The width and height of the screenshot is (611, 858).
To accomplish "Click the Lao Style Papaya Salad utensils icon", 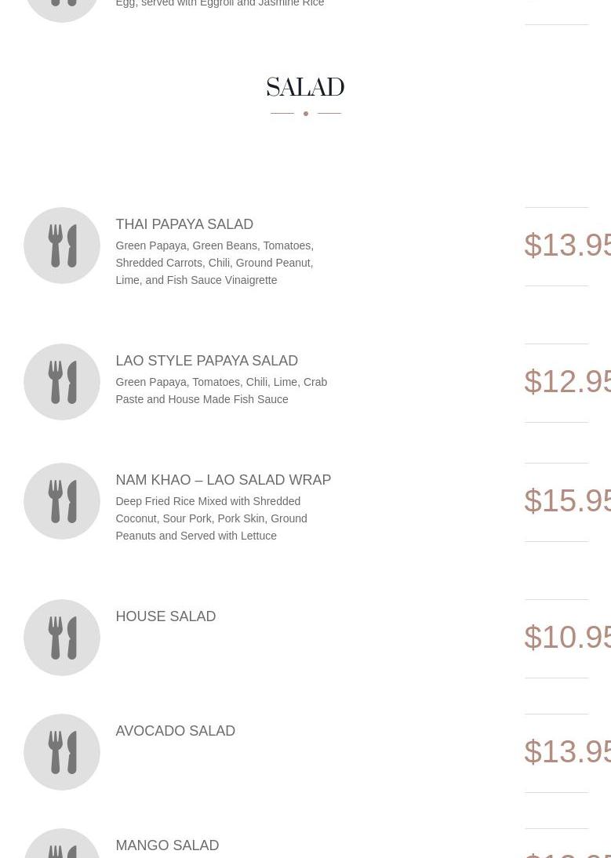I will (62, 382).
